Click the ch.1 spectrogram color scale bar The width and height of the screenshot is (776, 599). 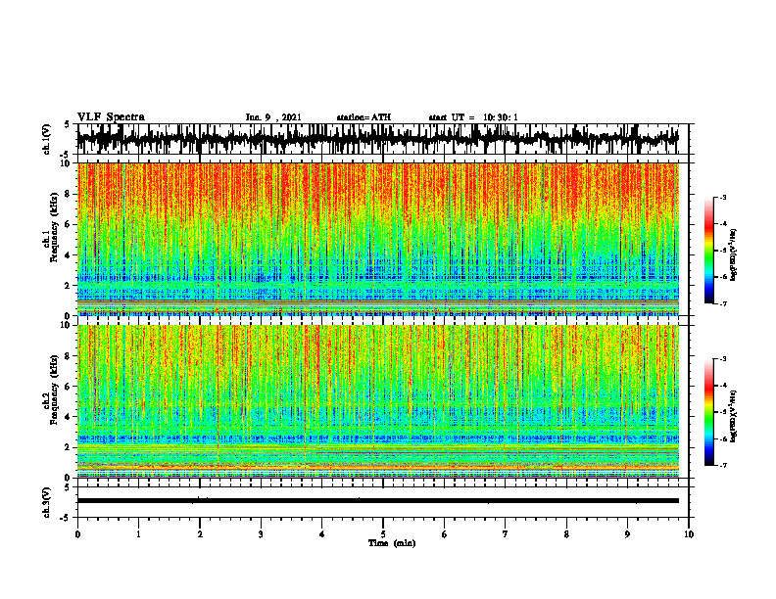[708, 251]
